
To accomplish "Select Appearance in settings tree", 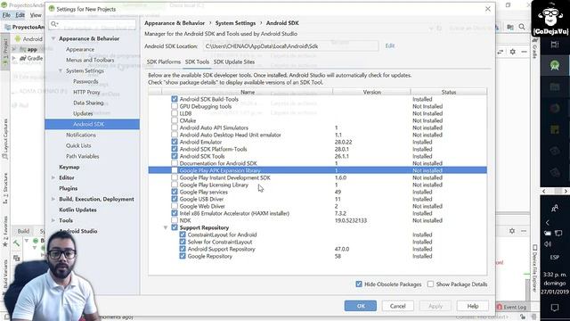I will 80,49.
